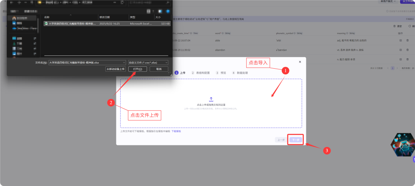415x186 pixels.
Task: Click page number 1 in table pagination
Action: pyautogui.click(x=392, y=68)
